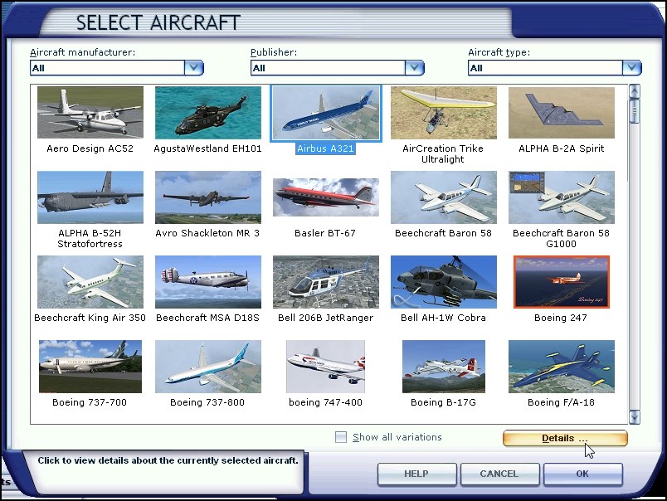Click the CANCEL button
667x501 pixels.
click(499, 474)
